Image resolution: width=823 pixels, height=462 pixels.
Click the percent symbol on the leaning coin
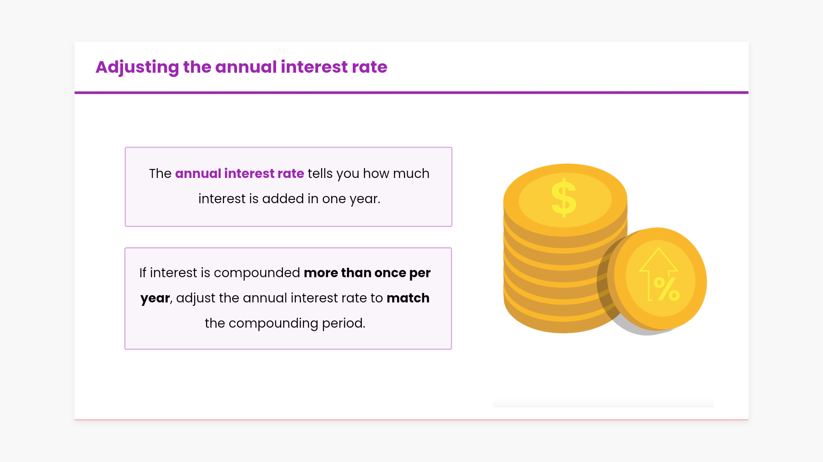(667, 289)
